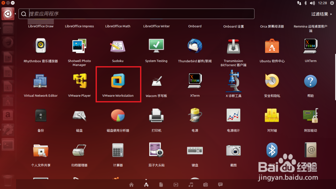
Task: Launch System Testing
Action: click(156, 45)
